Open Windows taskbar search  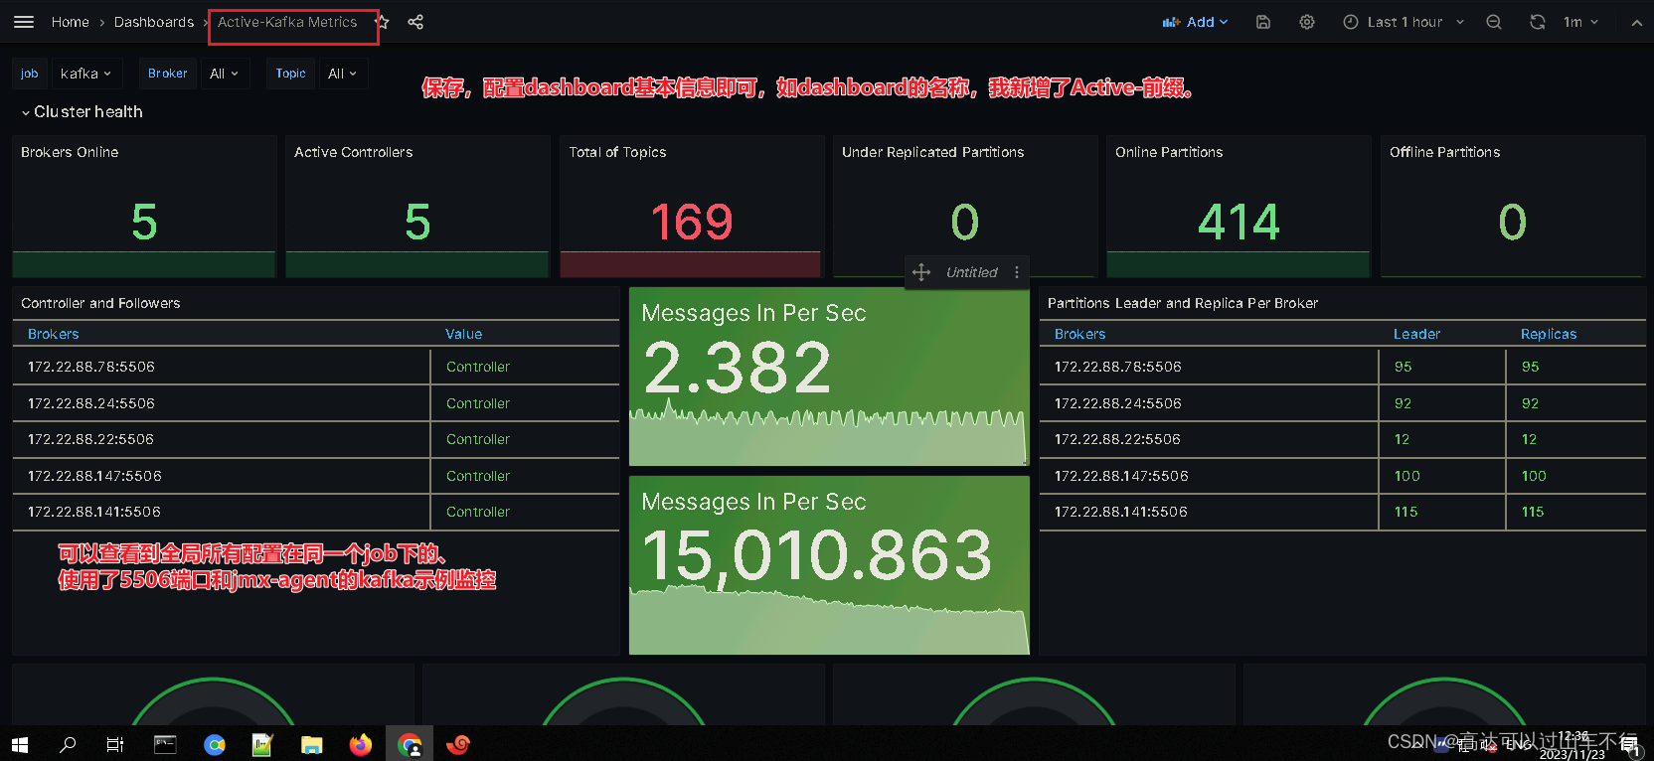click(68, 744)
